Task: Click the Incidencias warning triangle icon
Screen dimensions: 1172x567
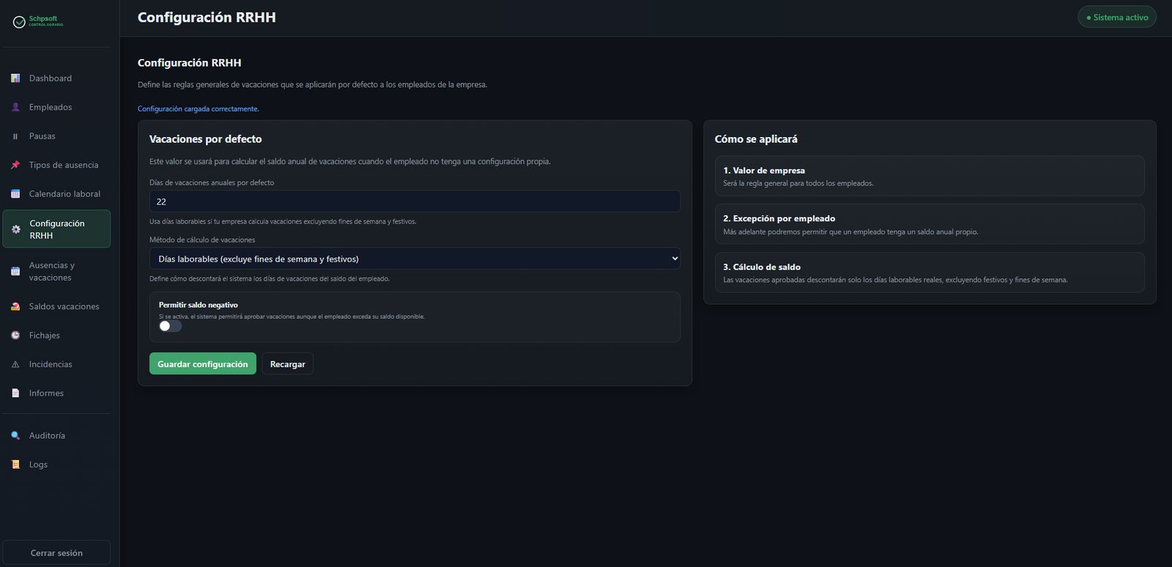Action: (15, 364)
